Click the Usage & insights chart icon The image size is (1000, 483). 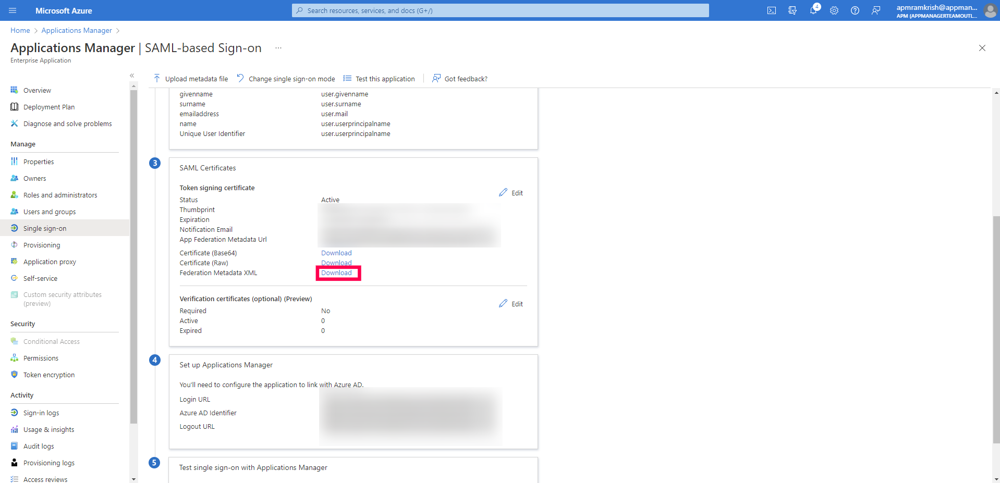14,429
